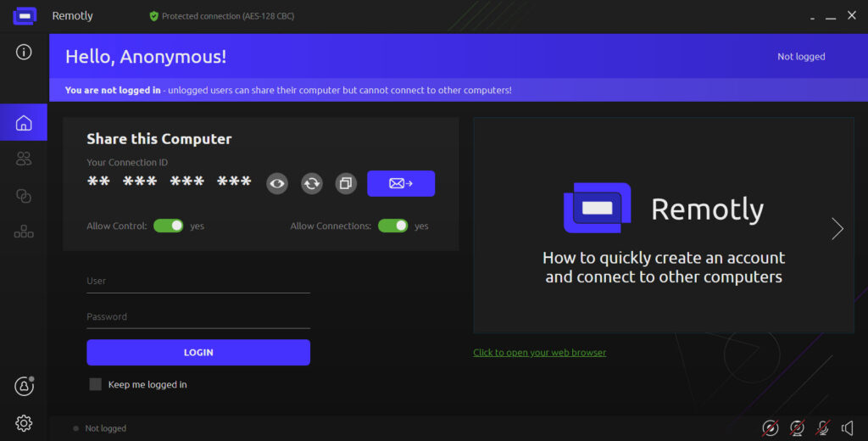The width and height of the screenshot is (868, 441).
Task: Open the settings gear icon
Action: pos(24,423)
